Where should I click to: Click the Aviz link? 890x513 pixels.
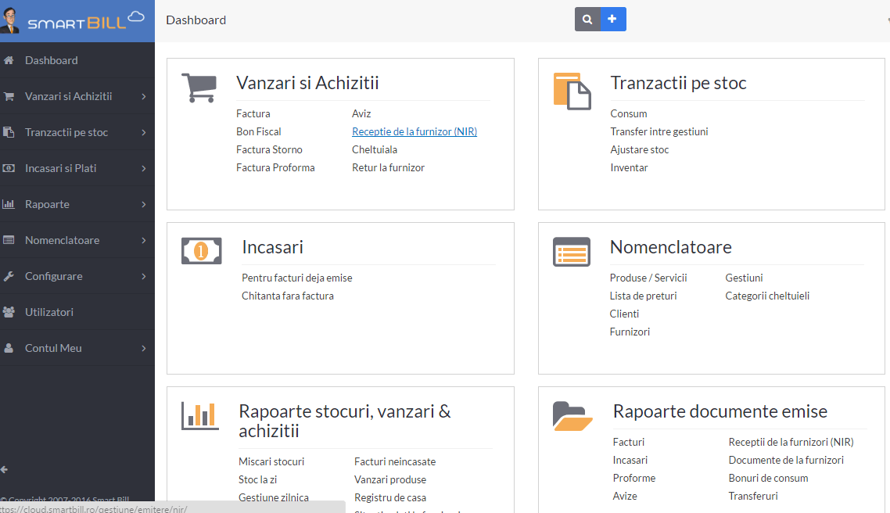point(361,113)
